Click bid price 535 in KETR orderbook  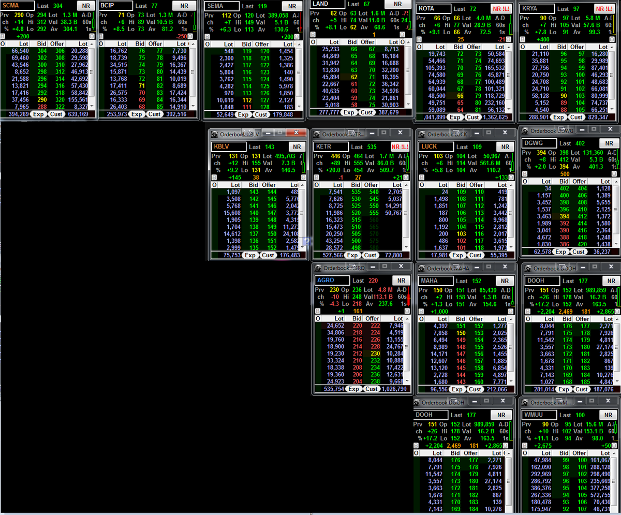coord(356,192)
